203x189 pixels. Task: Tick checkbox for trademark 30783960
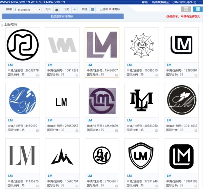(x=156, y=131)
